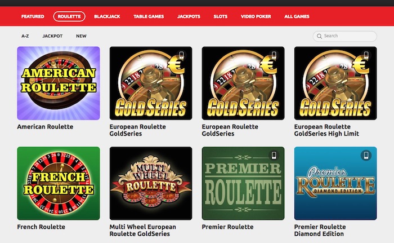Focus the Search input field
394x243 pixels.
pos(344,36)
